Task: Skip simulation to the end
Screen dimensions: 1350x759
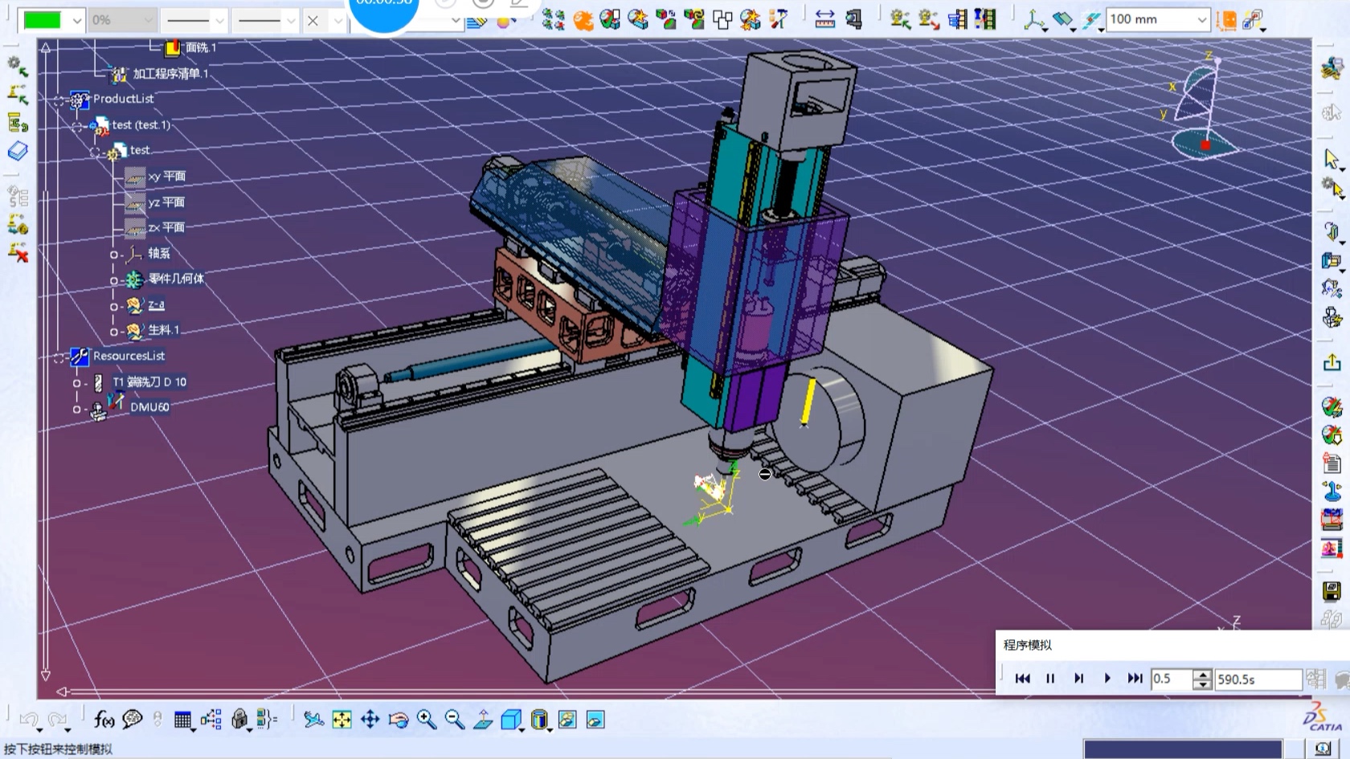Action: click(1135, 679)
